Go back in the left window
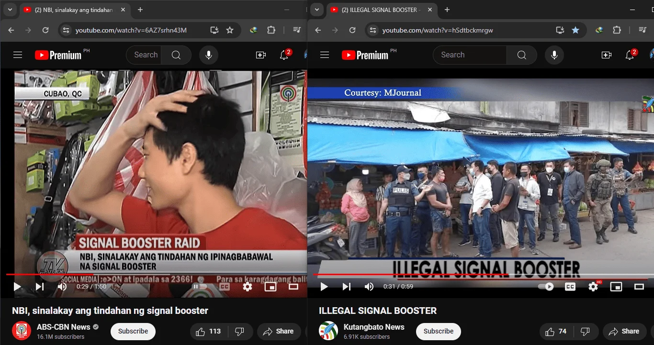 [x=11, y=30]
